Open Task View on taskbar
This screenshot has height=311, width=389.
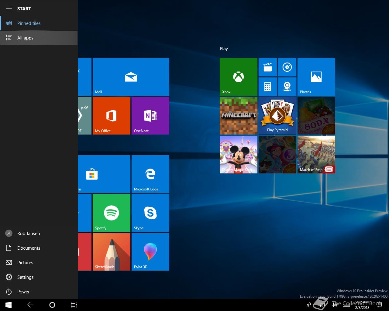74,305
